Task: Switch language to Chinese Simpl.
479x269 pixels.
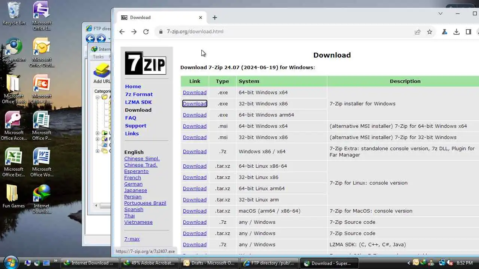Action: [142, 158]
